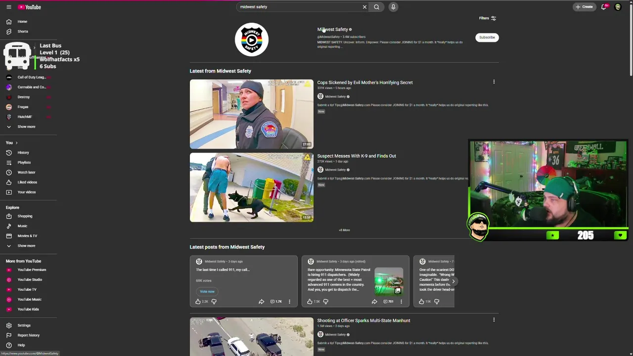Open the notifications bell
The width and height of the screenshot is (633, 356).
(604, 7)
